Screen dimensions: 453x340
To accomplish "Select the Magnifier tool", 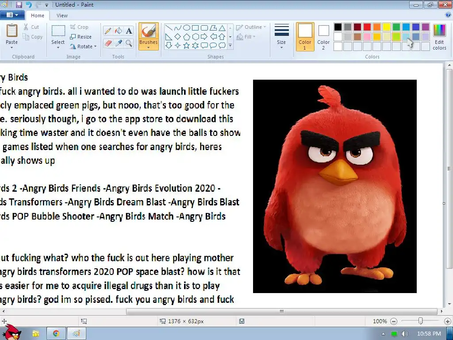I will [129, 43].
